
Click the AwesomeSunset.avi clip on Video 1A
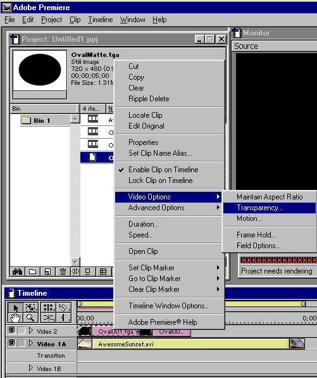pos(190,344)
